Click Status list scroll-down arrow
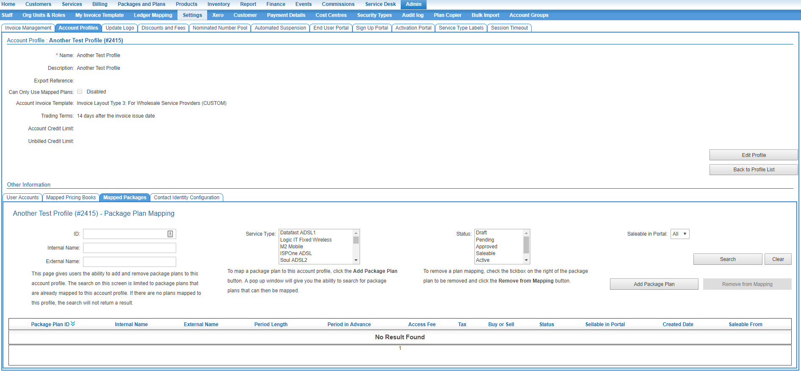This screenshot has width=801, height=371. (x=526, y=260)
